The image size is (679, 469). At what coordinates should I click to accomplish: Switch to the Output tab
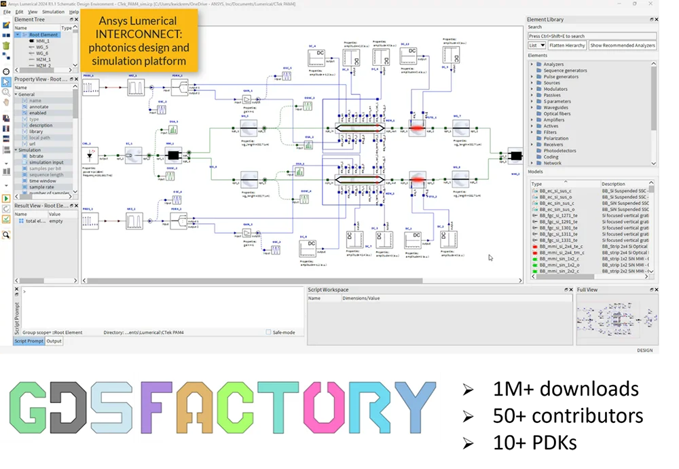coord(54,341)
